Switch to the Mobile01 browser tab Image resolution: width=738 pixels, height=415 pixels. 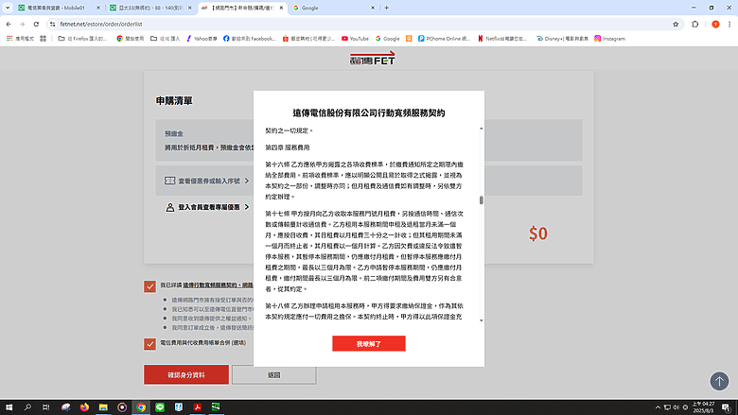59,8
